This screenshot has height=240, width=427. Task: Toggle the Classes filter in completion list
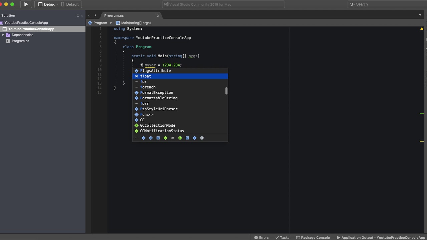[x=143, y=138]
